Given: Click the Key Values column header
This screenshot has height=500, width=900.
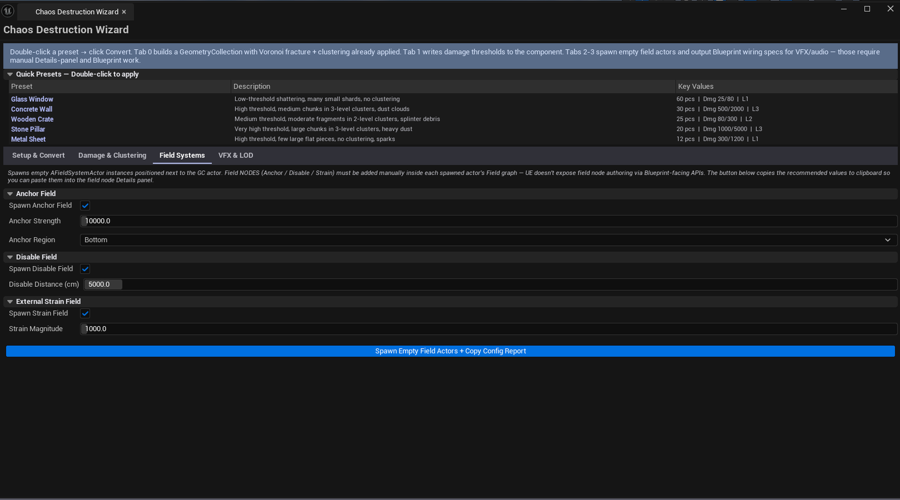Looking at the screenshot, I should [786, 87].
